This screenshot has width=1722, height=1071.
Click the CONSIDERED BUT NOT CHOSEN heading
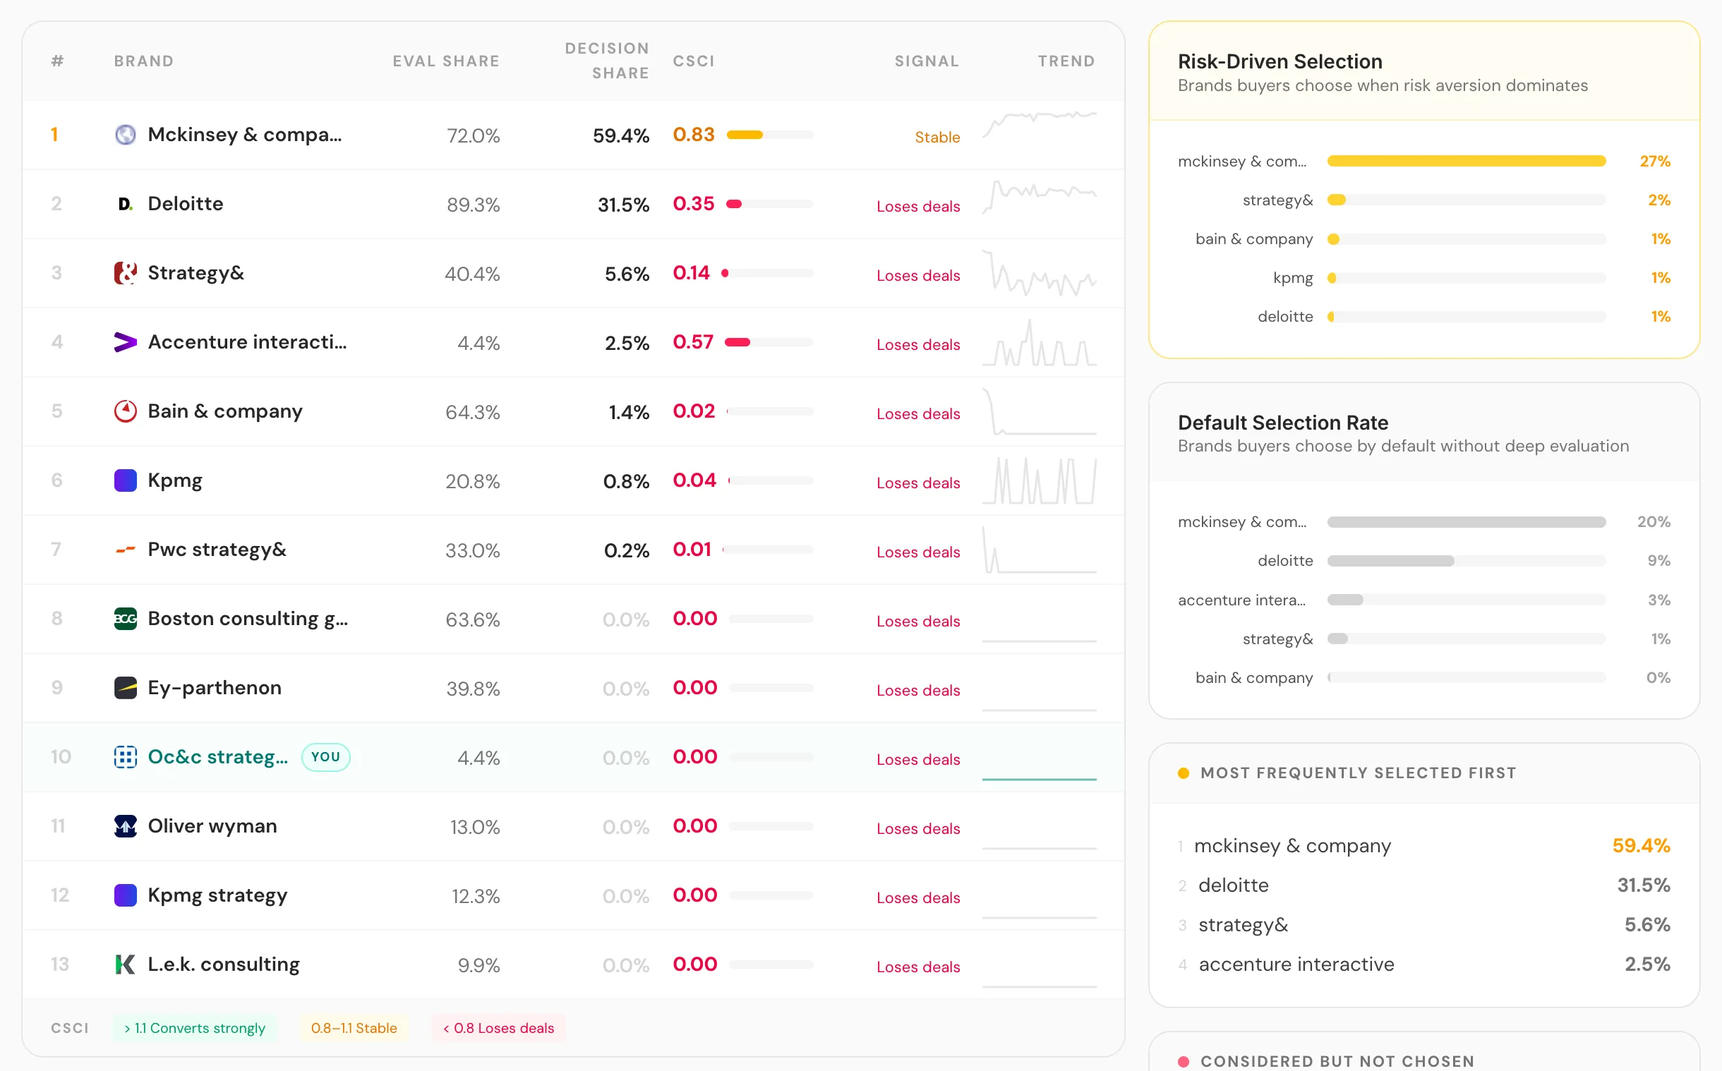click(x=1337, y=1061)
